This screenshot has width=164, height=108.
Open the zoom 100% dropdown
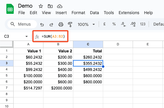(x=86, y=24)
